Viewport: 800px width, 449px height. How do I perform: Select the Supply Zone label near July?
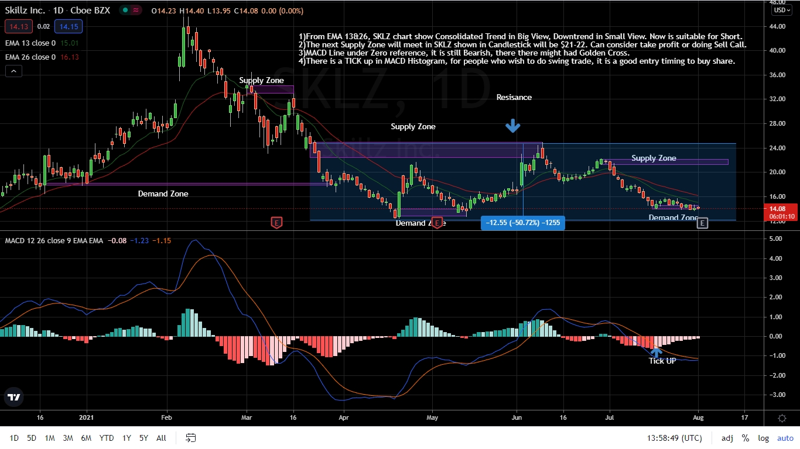click(654, 158)
